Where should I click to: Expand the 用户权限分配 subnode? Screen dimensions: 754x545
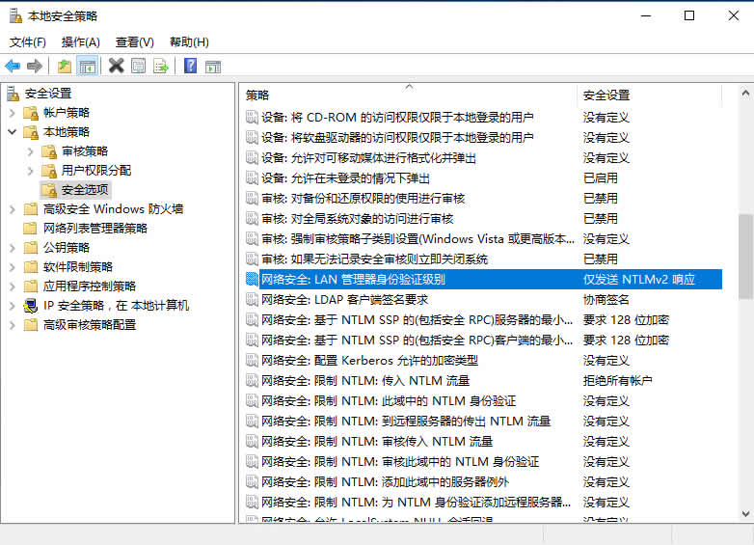tap(30, 171)
